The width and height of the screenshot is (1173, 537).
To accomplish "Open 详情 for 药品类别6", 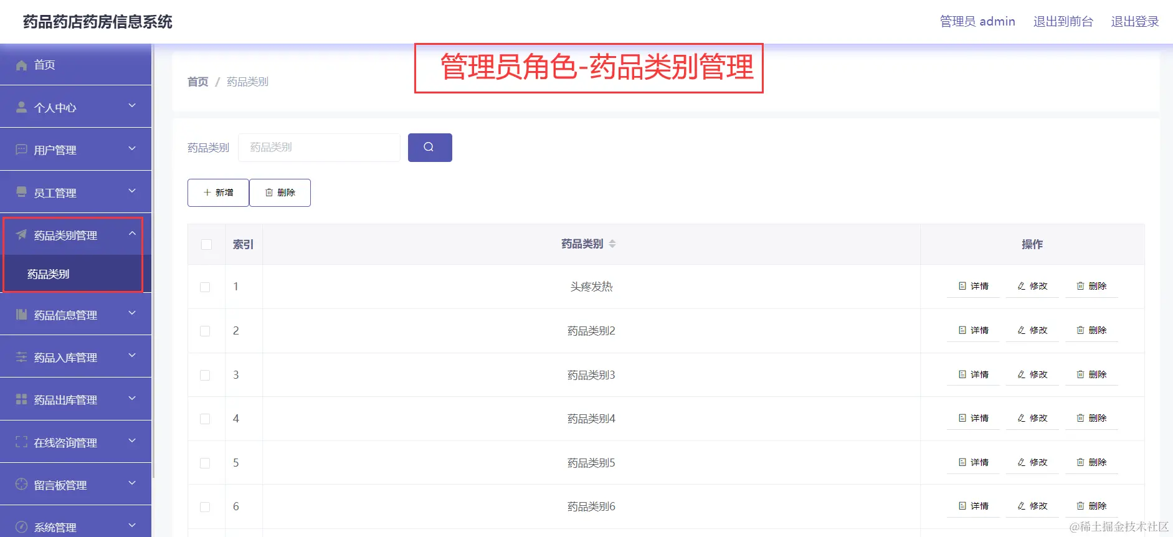I will pos(973,506).
